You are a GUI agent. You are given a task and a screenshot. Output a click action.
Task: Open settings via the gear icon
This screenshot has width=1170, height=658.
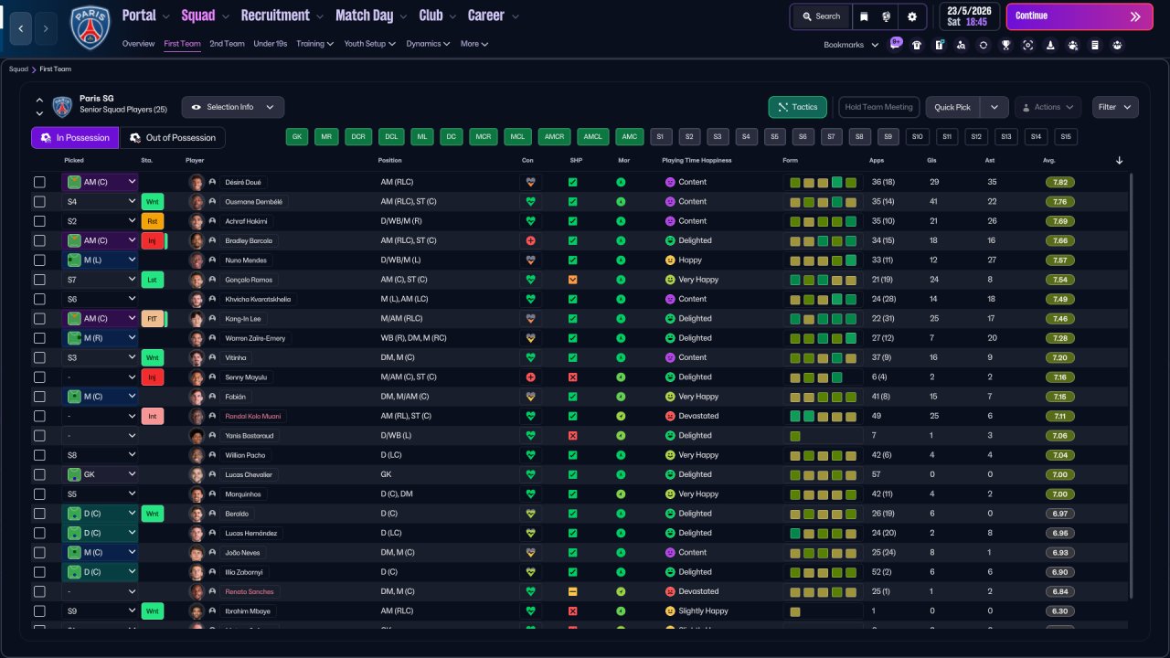coord(912,16)
